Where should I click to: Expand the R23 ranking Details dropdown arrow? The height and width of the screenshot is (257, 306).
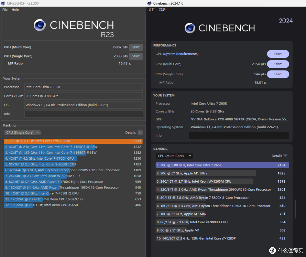click(x=140, y=132)
